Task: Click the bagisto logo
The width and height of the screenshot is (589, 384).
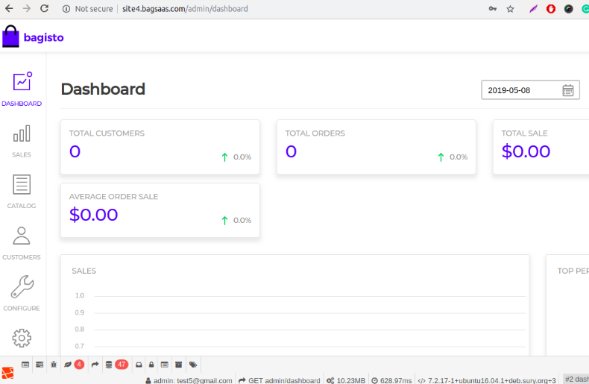Action: click(x=34, y=37)
